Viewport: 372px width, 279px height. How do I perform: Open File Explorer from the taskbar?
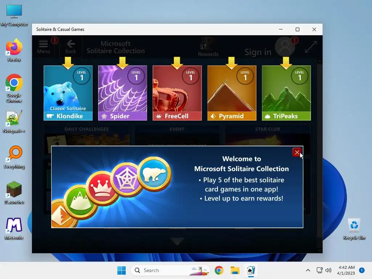tap(235, 270)
